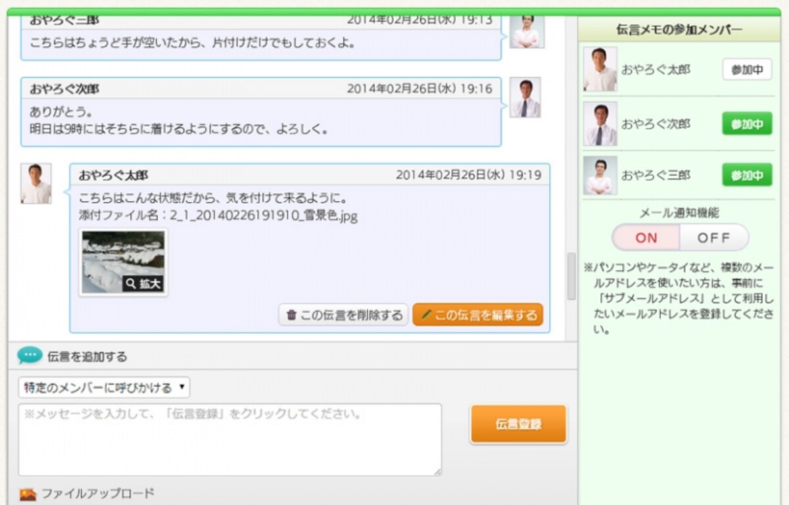The image size is (789, 505).
Task: Toggle 参加中 status for おやろぐ次郎
Action: click(x=747, y=124)
